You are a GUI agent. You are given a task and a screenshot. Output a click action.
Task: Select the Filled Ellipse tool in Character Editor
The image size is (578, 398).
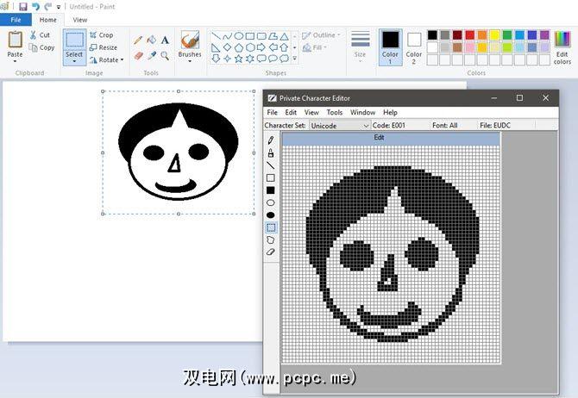271,215
